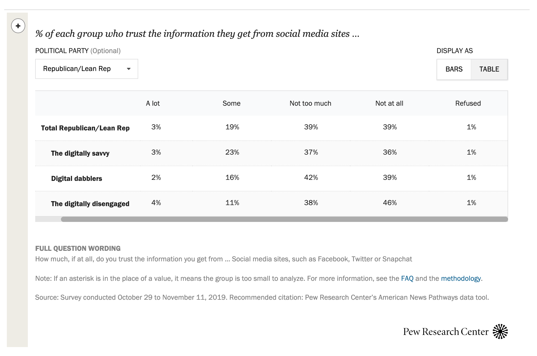Click the "Not too much" column header
The height and width of the screenshot is (356, 537).
pyautogui.click(x=310, y=103)
